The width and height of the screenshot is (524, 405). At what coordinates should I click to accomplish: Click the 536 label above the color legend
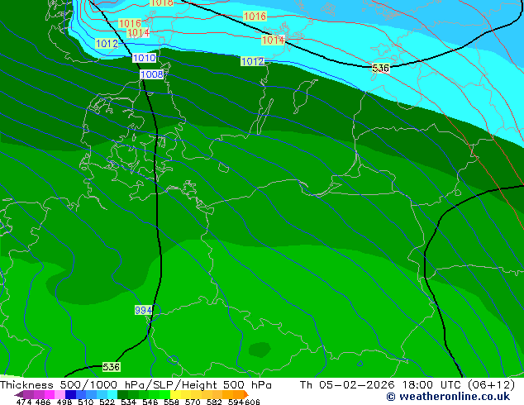(111, 367)
